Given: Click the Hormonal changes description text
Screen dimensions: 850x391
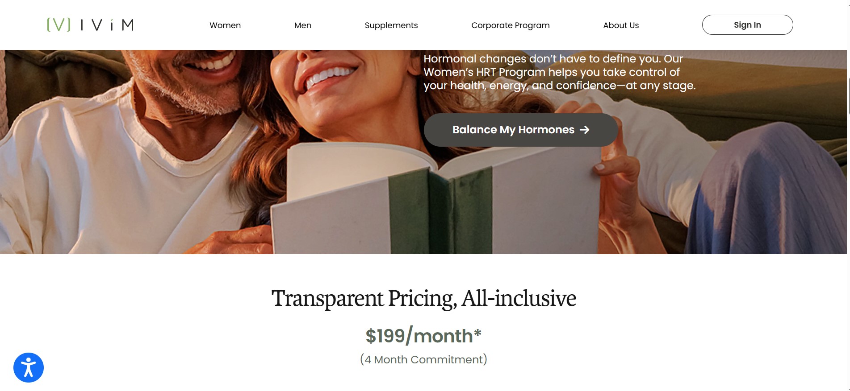Looking at the screenshot, I should click(559, 72).
